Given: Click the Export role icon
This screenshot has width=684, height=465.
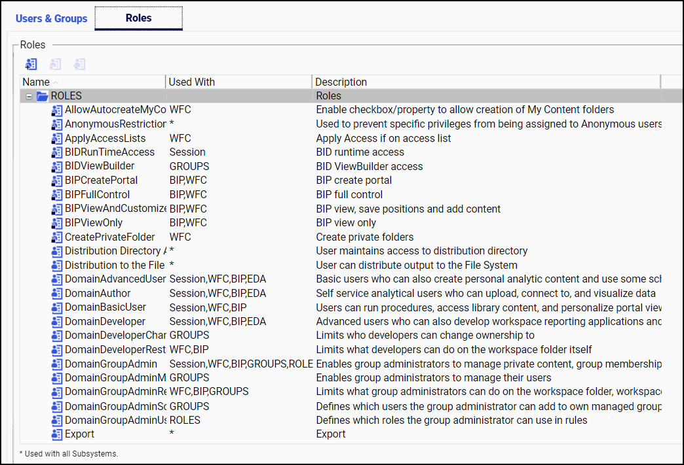Looking at the screenshot, I should tap(56, 434).
